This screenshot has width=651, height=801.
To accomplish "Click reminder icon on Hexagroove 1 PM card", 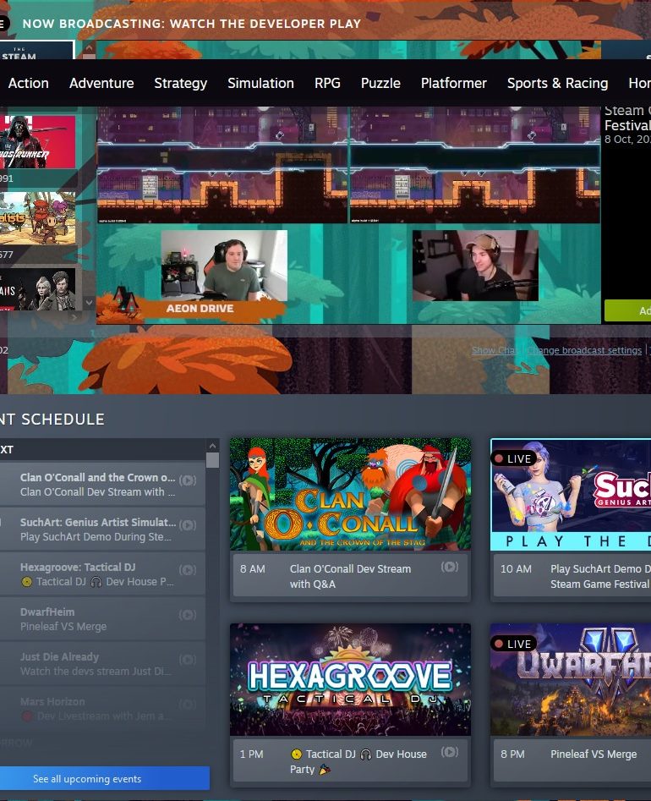I will (449, 752).
